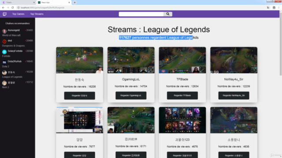Screen dimensions: 282x158
Task: Click the browser profile icon
Action: [274, 8]
